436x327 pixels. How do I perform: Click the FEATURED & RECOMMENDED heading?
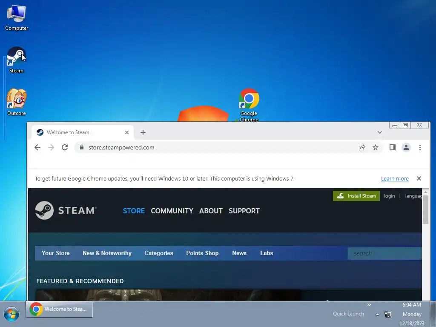(x=80, y=281)
